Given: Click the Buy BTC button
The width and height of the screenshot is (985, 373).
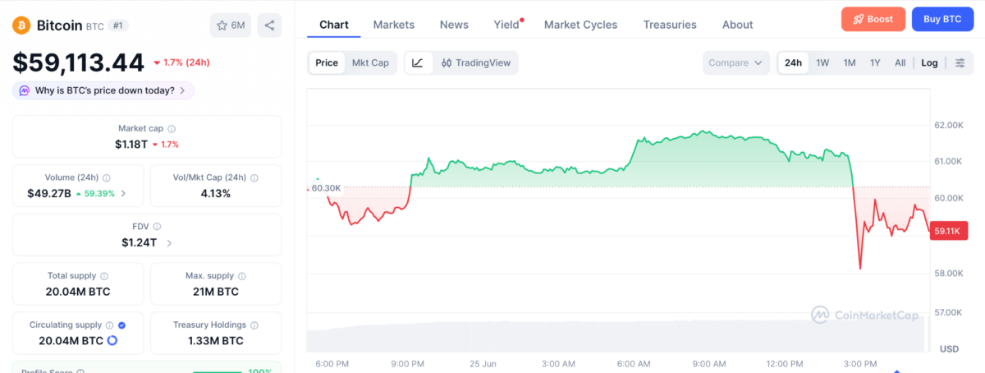Looking at the screenshot, I should pyautogui.click(x=942, y=19).
